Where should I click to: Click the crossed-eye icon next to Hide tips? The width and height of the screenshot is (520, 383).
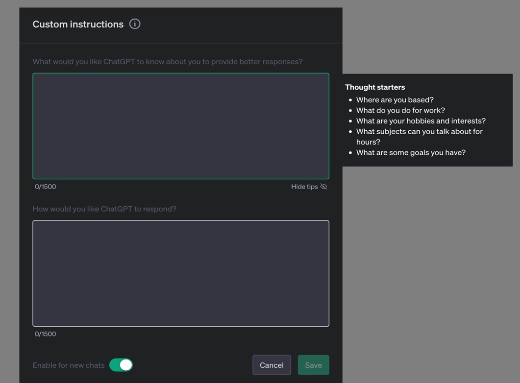(x=323, y=187)
